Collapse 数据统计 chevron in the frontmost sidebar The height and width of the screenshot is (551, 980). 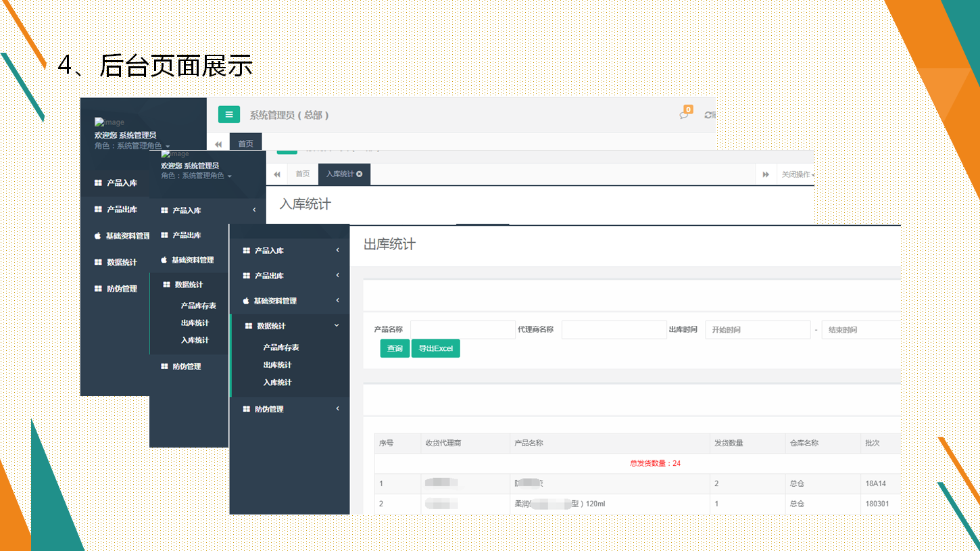[x=337, y=326]
